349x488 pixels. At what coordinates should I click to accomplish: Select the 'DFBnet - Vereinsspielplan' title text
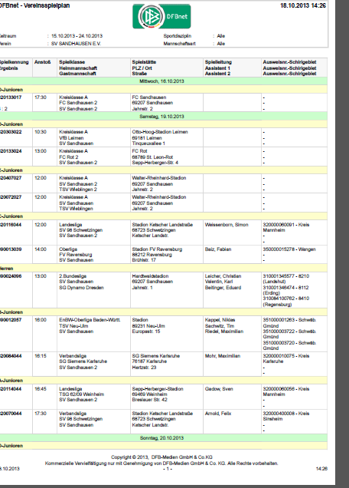[x=34, y=5]
